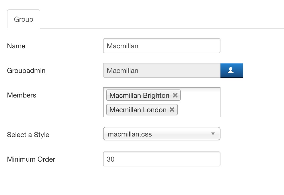Click the Macmillan Brighton member tag text
Image resolution: width=284 pixels, height=195 pixels.
pos(139,95)
